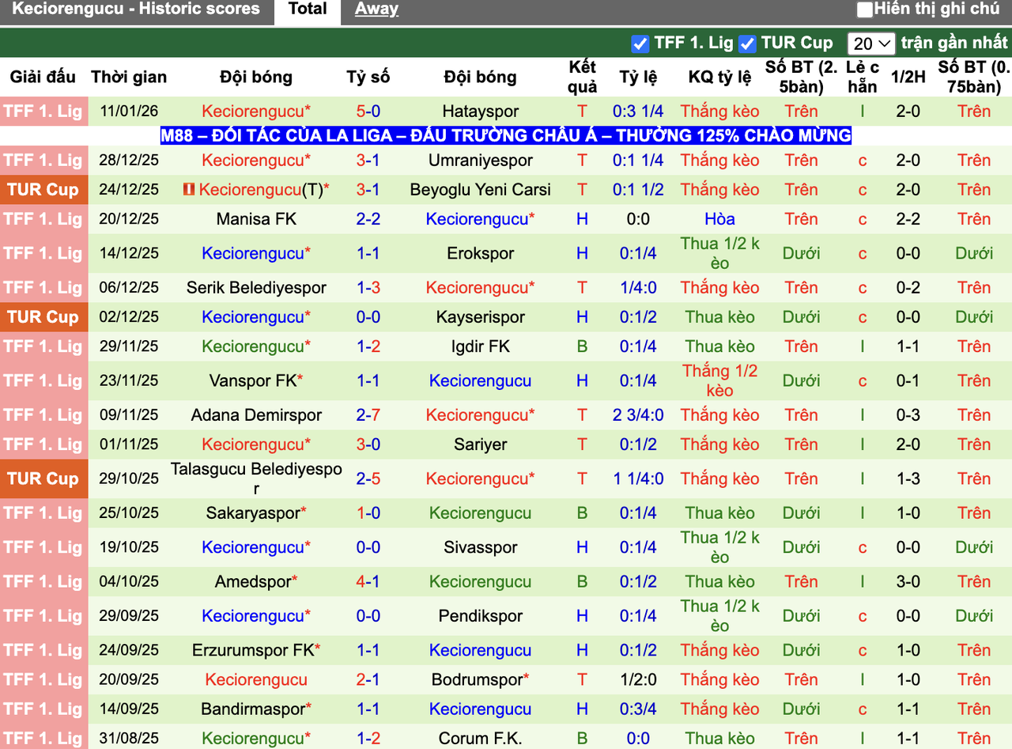Click the 1-3 score in Serik Belediyespor row

click(x=368, y=288)
